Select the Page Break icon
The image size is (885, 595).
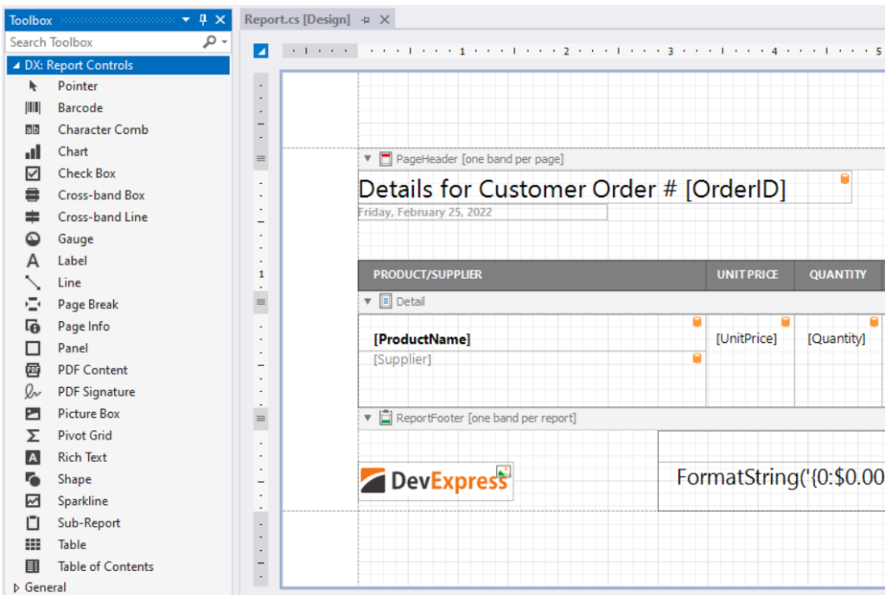coord(33,305)
